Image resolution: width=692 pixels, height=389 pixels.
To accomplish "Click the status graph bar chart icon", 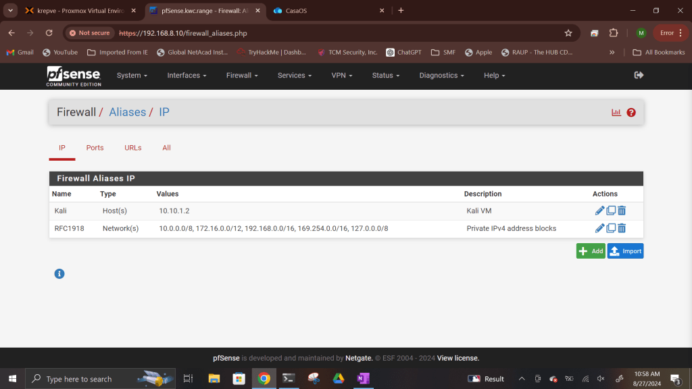I will click(x=616, y=112).
